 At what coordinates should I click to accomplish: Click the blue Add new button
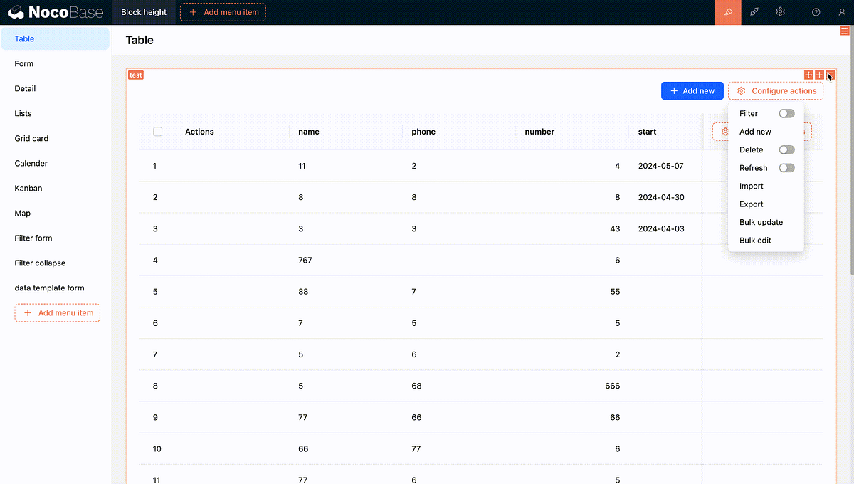692,90
